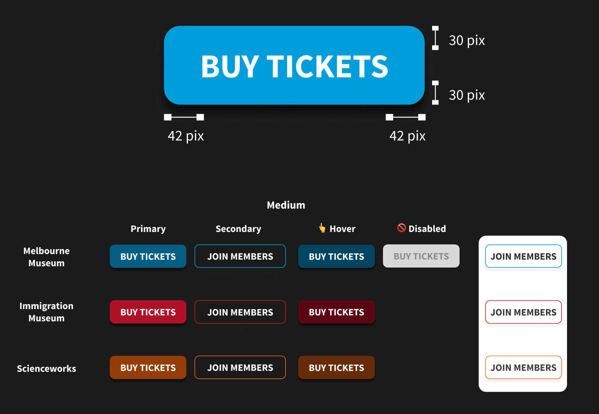
Task: Click the orange-outlined JOIN MEMBERS on white card
Action: (x=523, y=368)
